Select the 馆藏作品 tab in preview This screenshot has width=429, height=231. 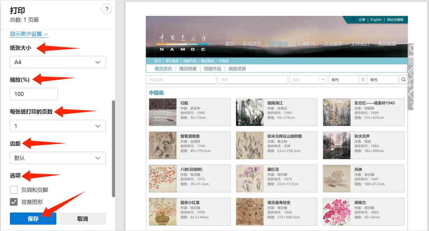click(212, 69)
